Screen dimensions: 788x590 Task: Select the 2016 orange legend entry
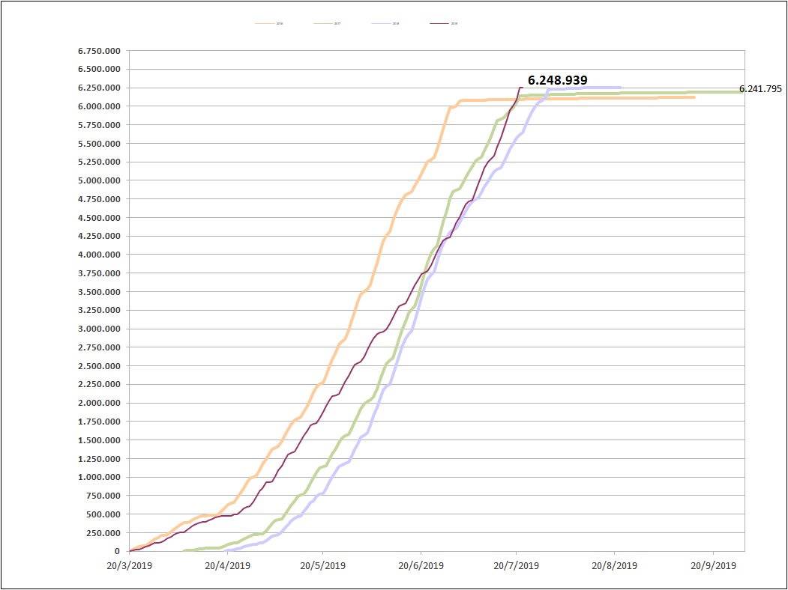click(x=271, y=24)
